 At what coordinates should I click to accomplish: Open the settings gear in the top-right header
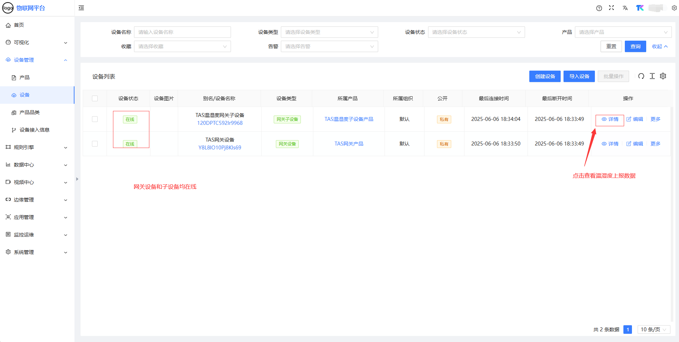674,8
